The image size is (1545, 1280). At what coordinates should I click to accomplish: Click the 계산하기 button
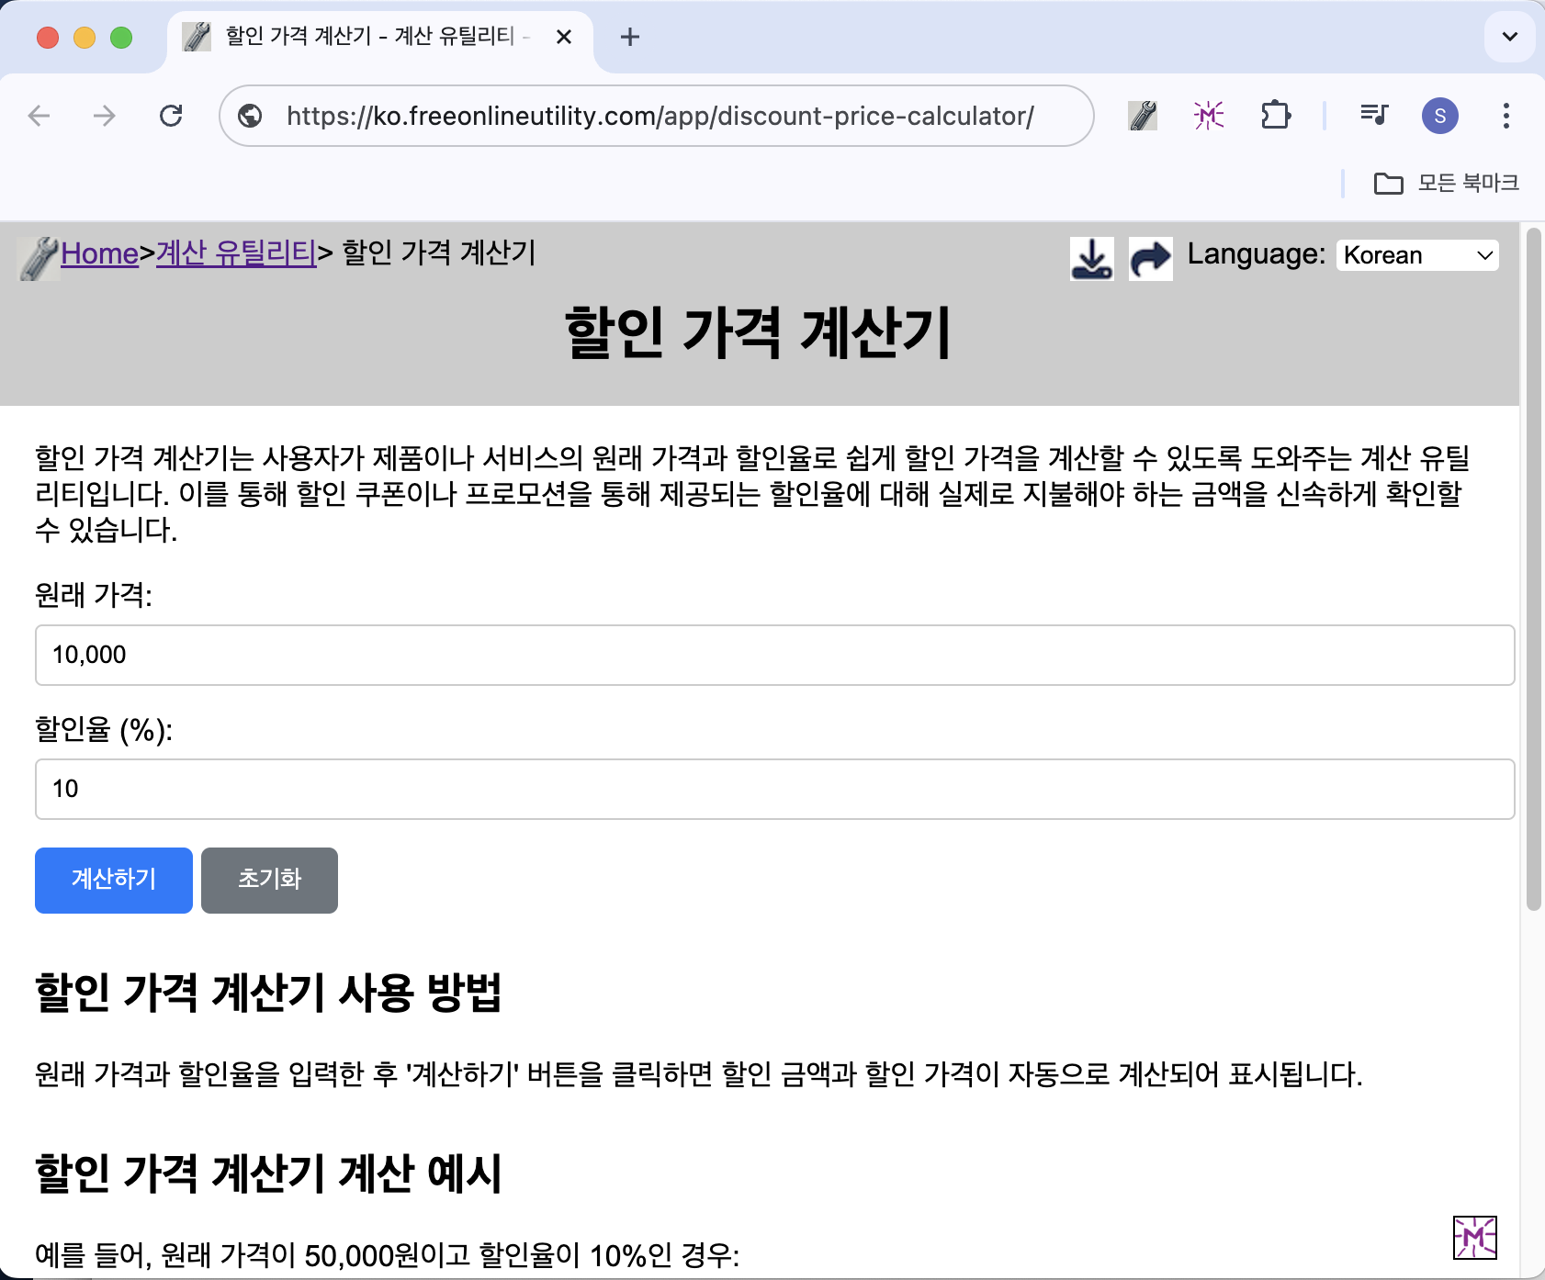(x=114, y=880)
